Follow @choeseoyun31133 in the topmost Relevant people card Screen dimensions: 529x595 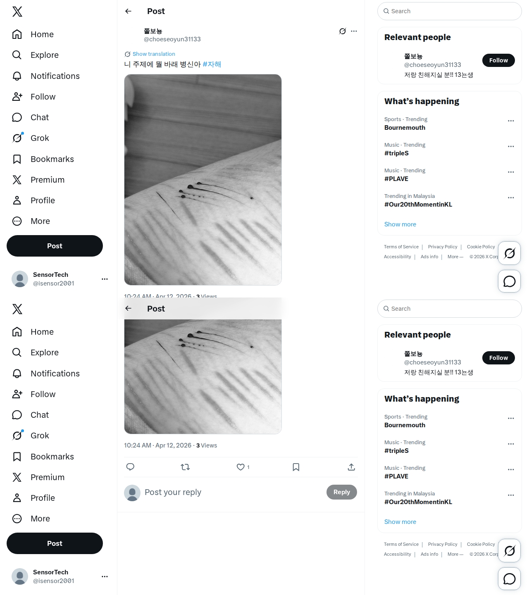(498, 60)
